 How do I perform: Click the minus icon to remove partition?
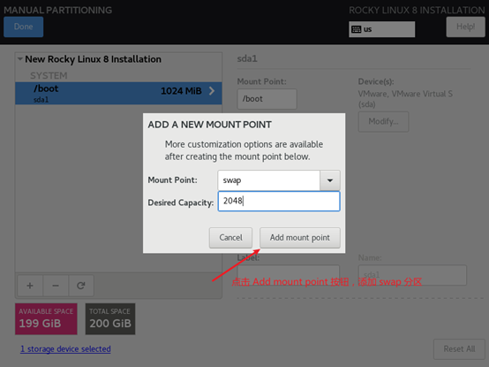tap(56, 286)
